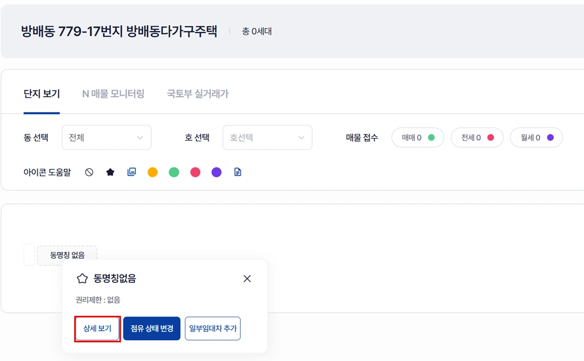Switch to the N 매물 모니터링 tab
This screenshot has height=361, width=584.
pyautogui.click(x=113, y=94)
